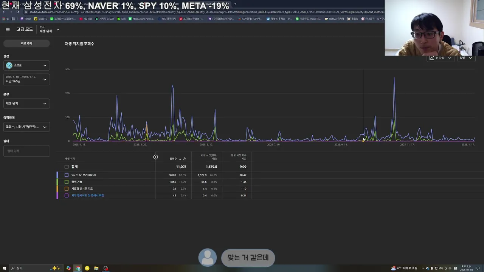The height and width of the screenshot is (272, 484).
Task: Toggle the YouTube 보기 페이지 checkbox
Action: coord(67,175)
